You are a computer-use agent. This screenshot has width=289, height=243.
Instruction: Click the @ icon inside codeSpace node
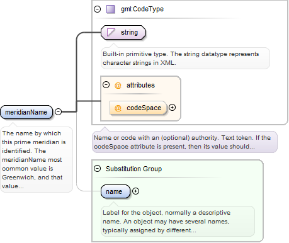point(118,108)
